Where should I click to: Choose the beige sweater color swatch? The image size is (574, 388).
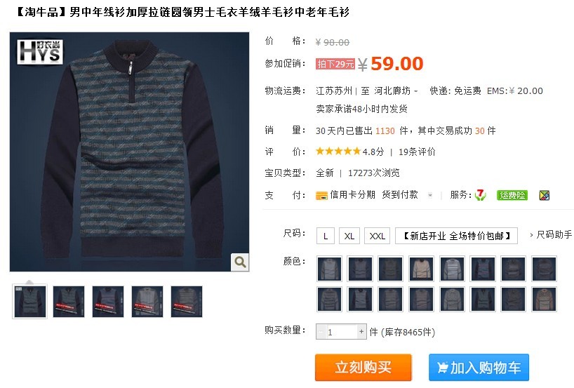(421, 269)
